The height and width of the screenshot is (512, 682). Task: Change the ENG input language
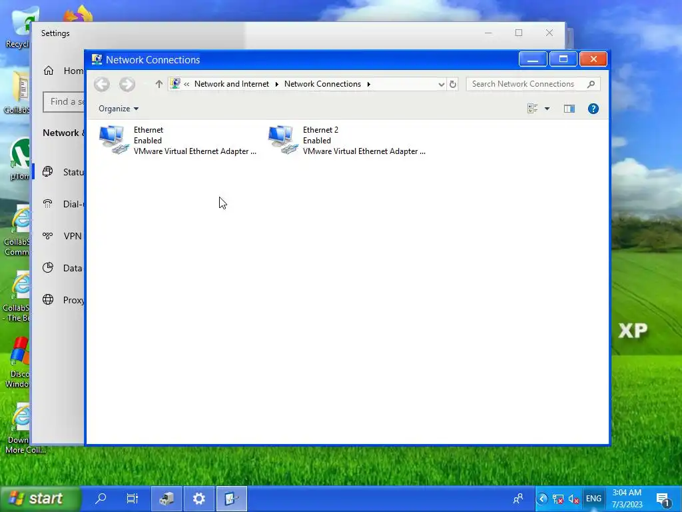[593, 499]
